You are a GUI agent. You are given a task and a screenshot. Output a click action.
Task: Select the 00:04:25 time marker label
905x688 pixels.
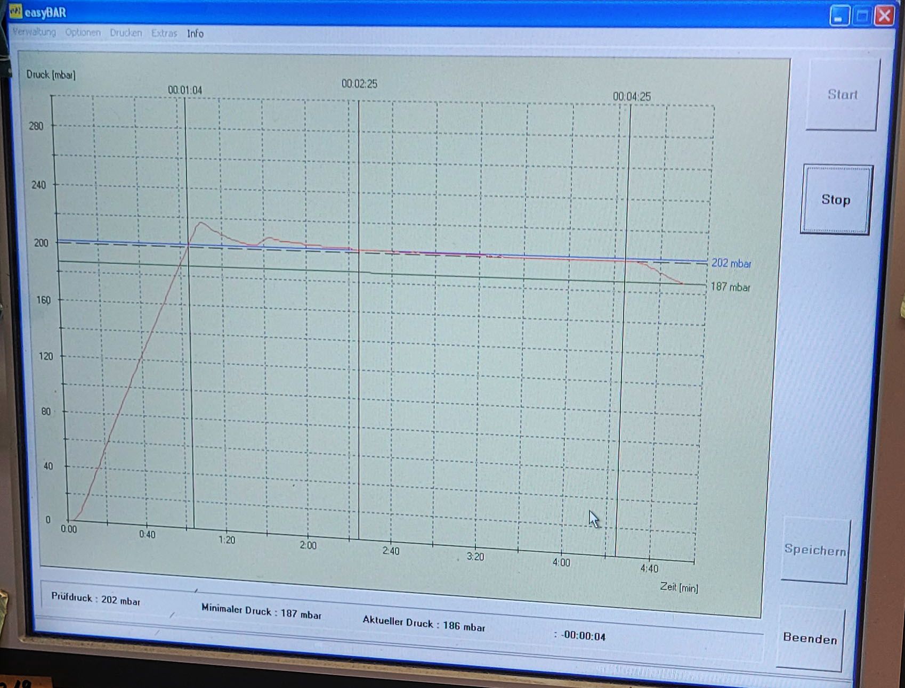click(x=632, y=96)
